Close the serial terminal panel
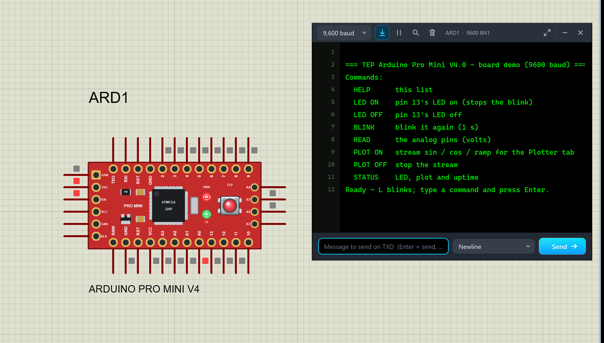Screen dimensions: 604x343 pyautogui.click(x=581, y=33)
